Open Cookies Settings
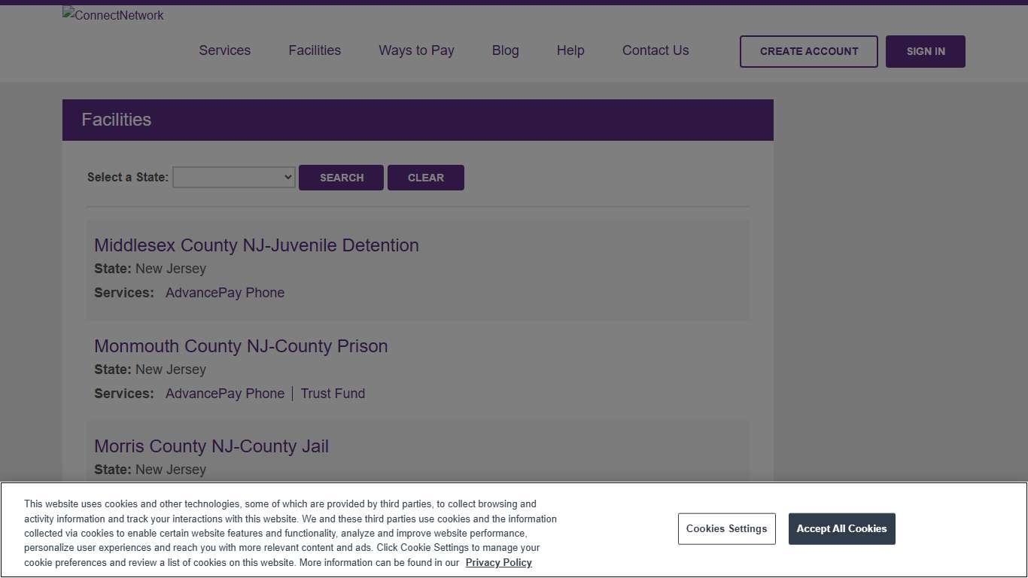This screenshot has width=1028, height=578. 726,529
